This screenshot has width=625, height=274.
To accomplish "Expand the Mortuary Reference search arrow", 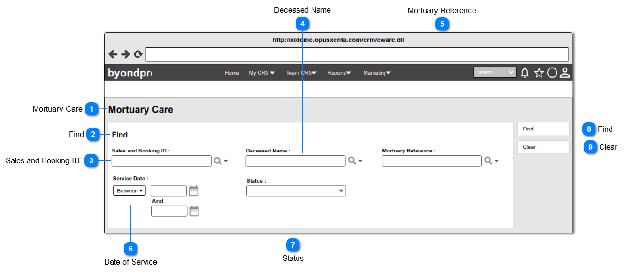I will click(x=496, y=161).
